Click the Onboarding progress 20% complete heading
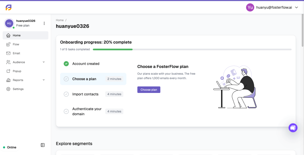 [x=96, y=42]
